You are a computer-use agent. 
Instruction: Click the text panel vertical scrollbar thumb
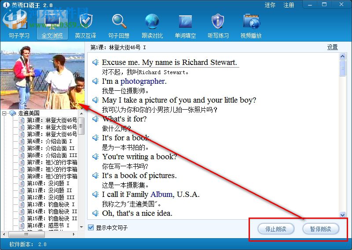pos(342,68)
